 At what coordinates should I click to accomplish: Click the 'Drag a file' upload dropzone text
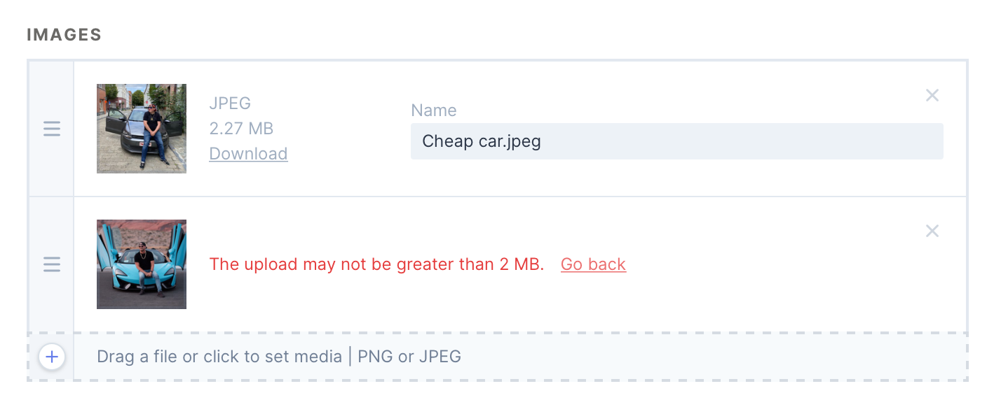tap(219, 357)
